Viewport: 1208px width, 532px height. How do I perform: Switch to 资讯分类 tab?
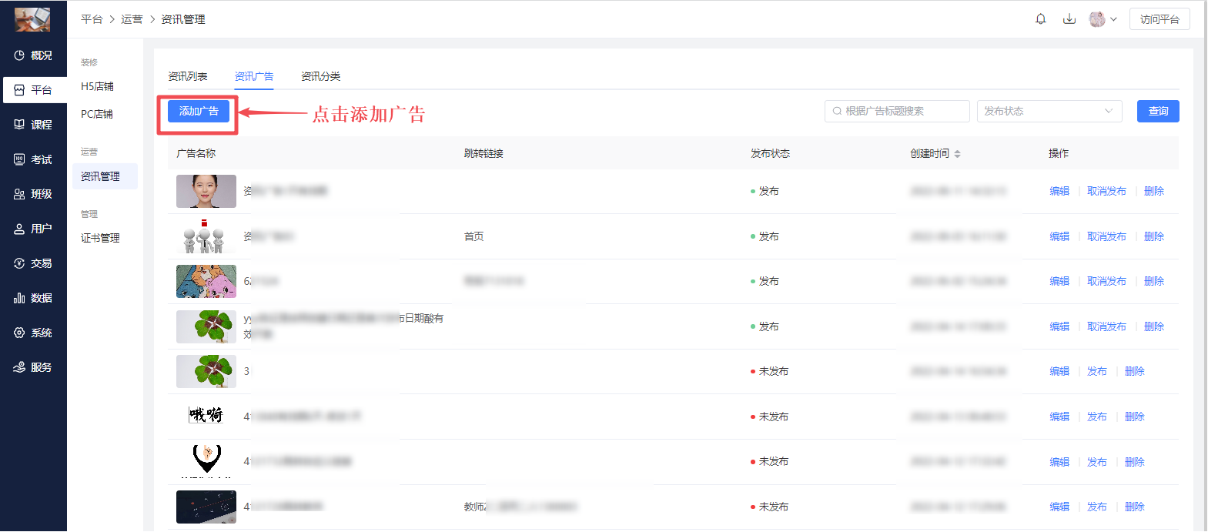(320, 76)
